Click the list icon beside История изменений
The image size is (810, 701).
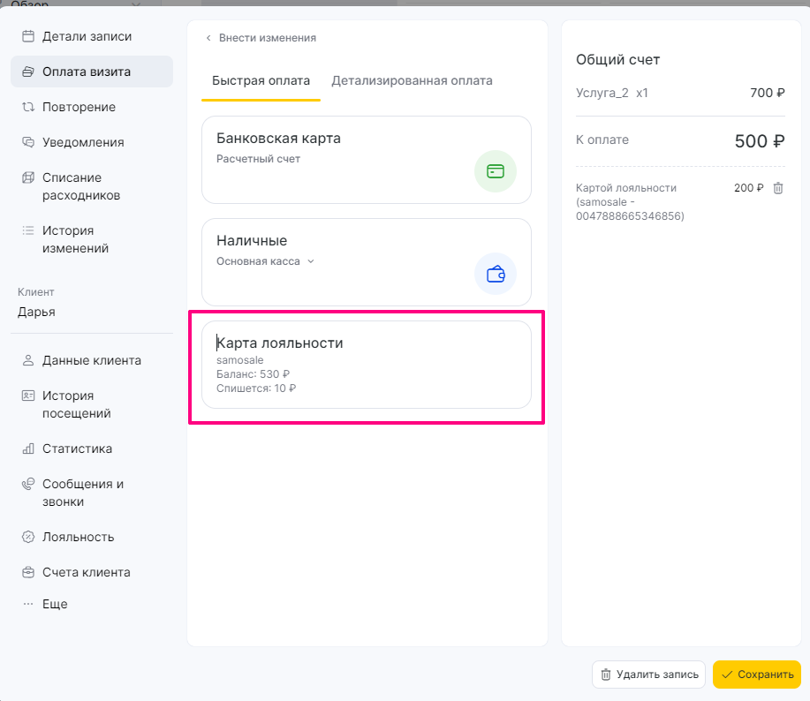(28, 230)
